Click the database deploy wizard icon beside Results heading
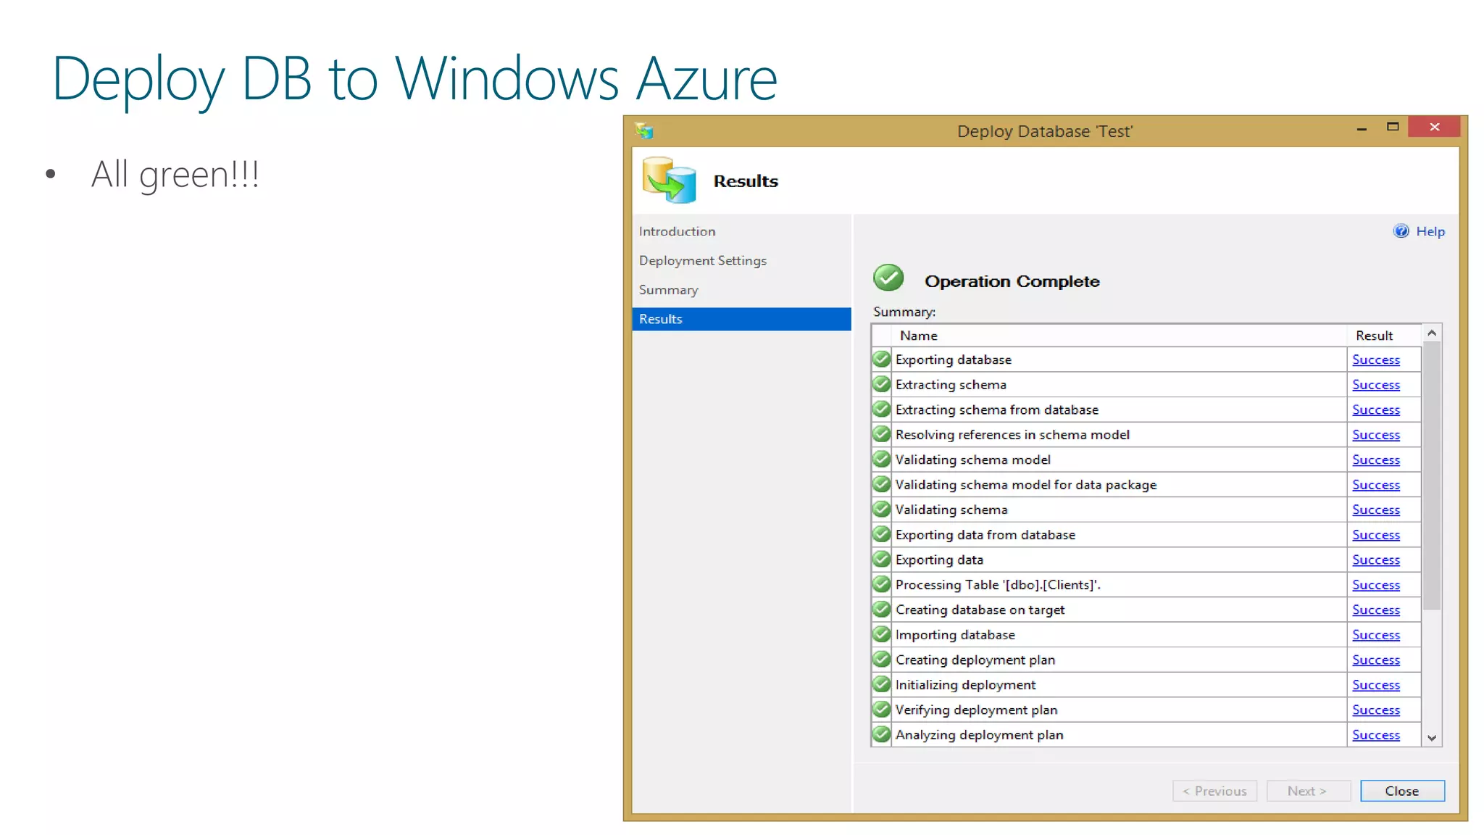This screenshot has width=1484, height=835. tap(669, 180)
